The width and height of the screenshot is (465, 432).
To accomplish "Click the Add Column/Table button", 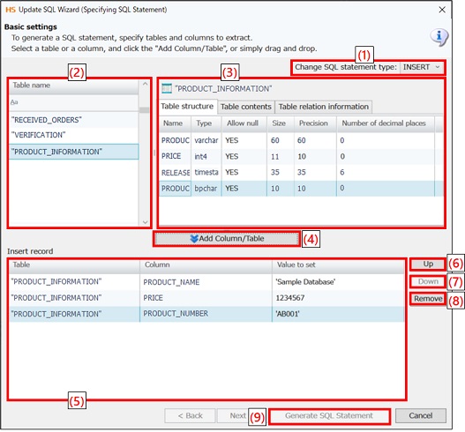I will tap(227, 239).
